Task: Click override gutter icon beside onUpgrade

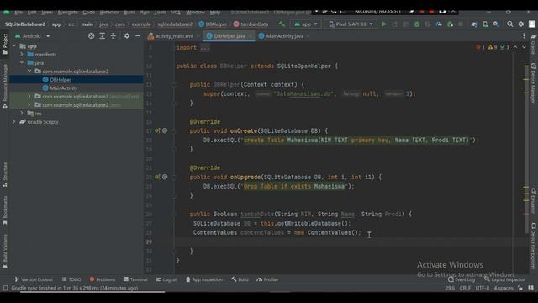Action: click(x=157, y=177)
